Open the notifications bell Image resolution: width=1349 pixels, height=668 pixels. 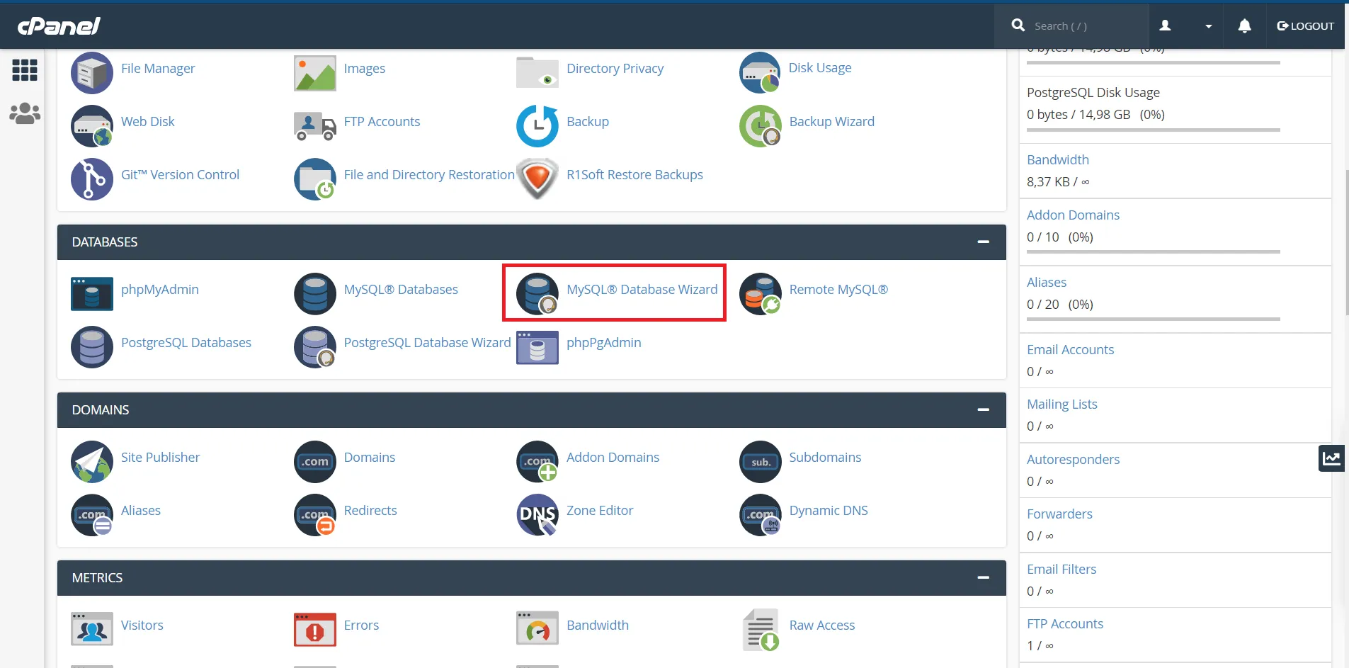pyautogui.click(x=1244, y=26)
